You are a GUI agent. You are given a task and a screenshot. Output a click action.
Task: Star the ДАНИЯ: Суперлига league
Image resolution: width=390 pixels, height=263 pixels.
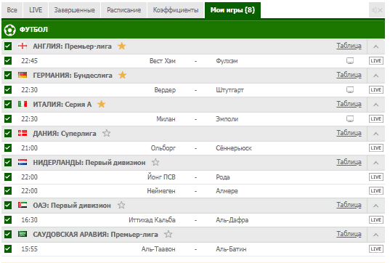tap(107, 133)
